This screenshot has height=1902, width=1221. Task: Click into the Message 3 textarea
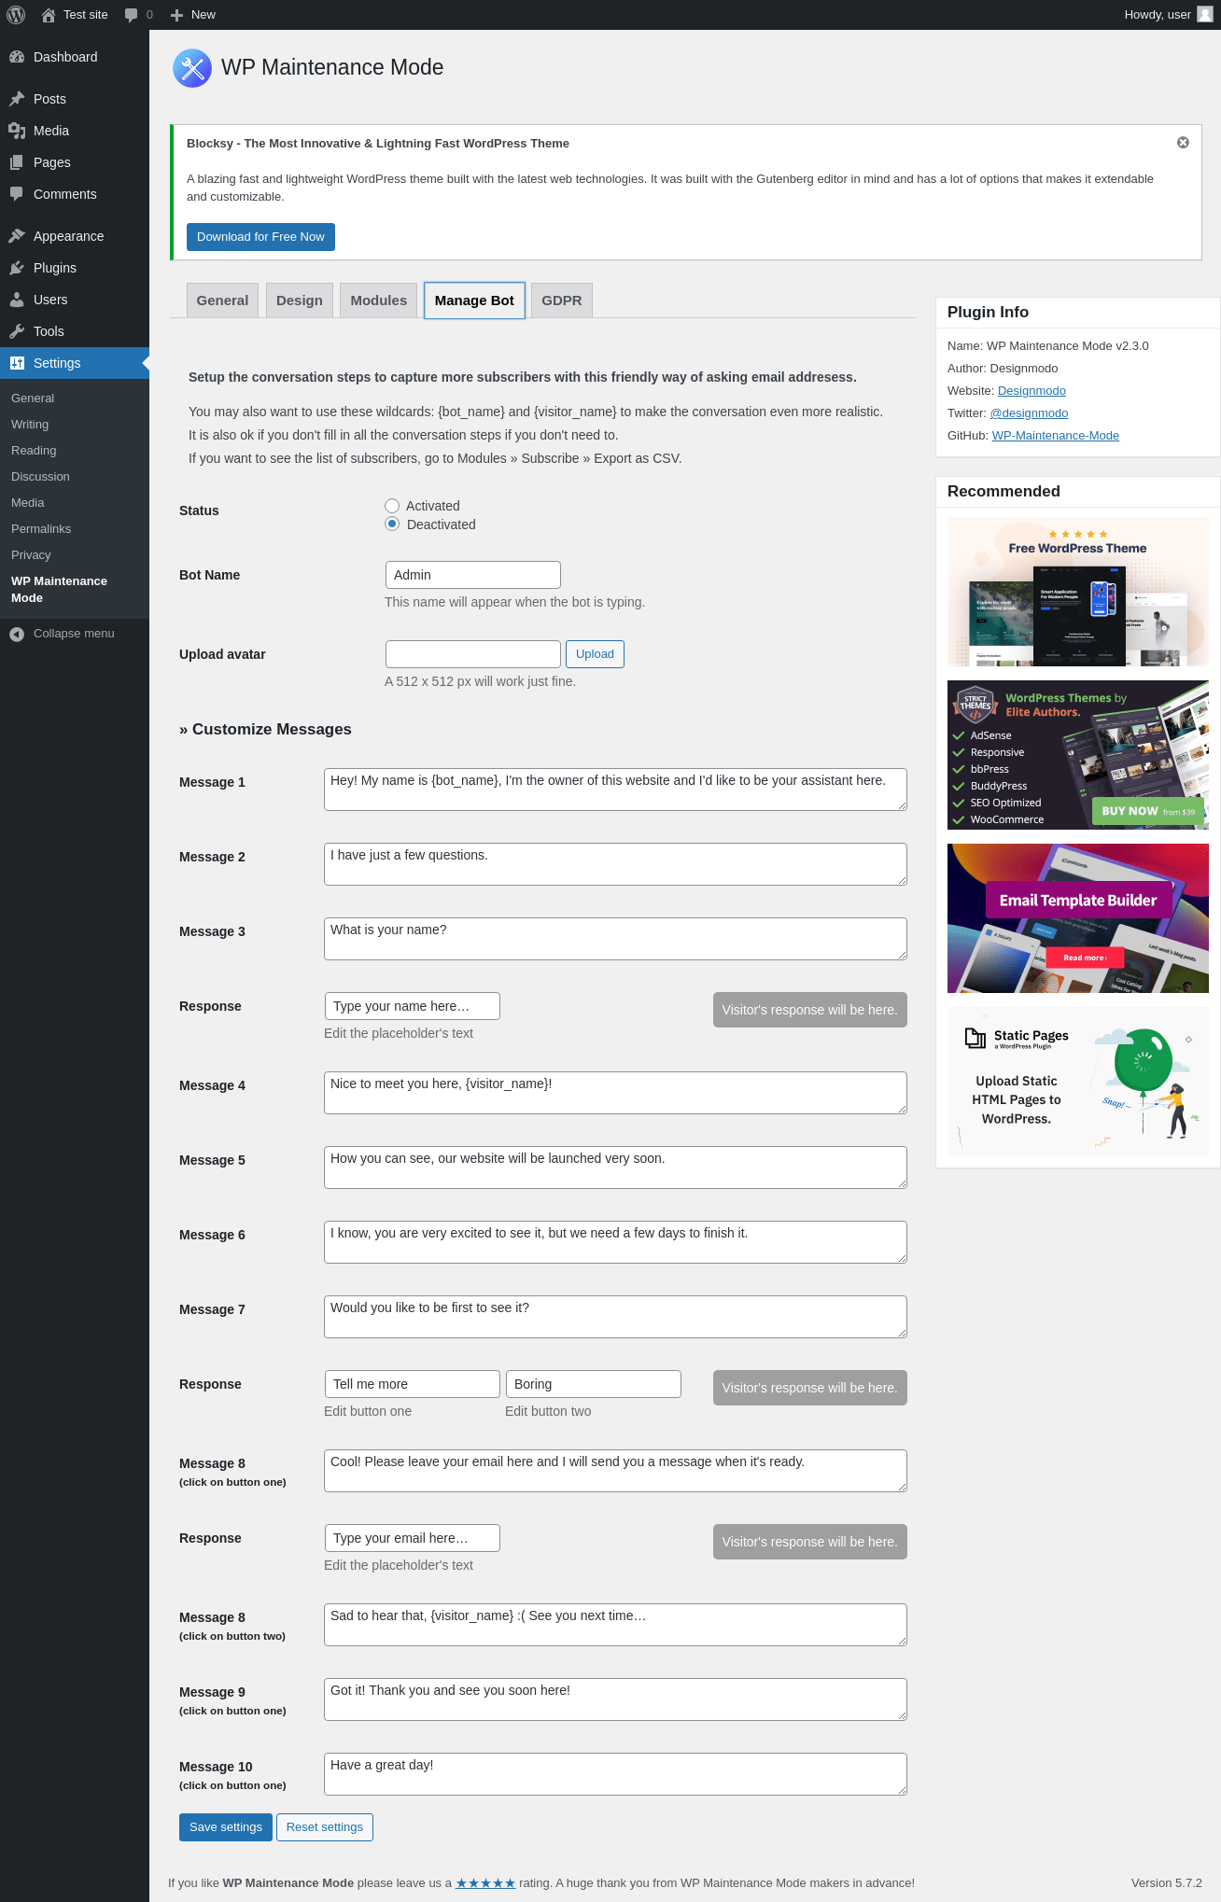pos(615,939)
